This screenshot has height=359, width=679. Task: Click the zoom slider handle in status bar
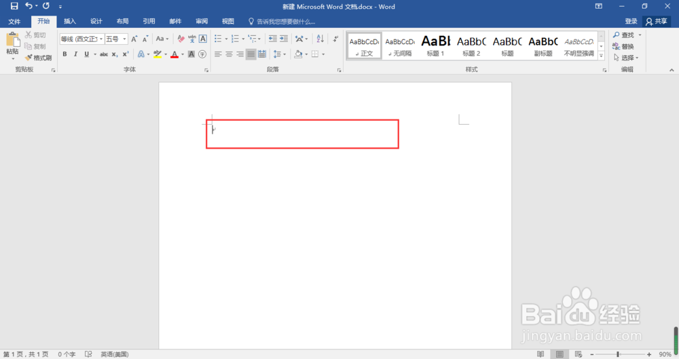(x=618, y=354)
